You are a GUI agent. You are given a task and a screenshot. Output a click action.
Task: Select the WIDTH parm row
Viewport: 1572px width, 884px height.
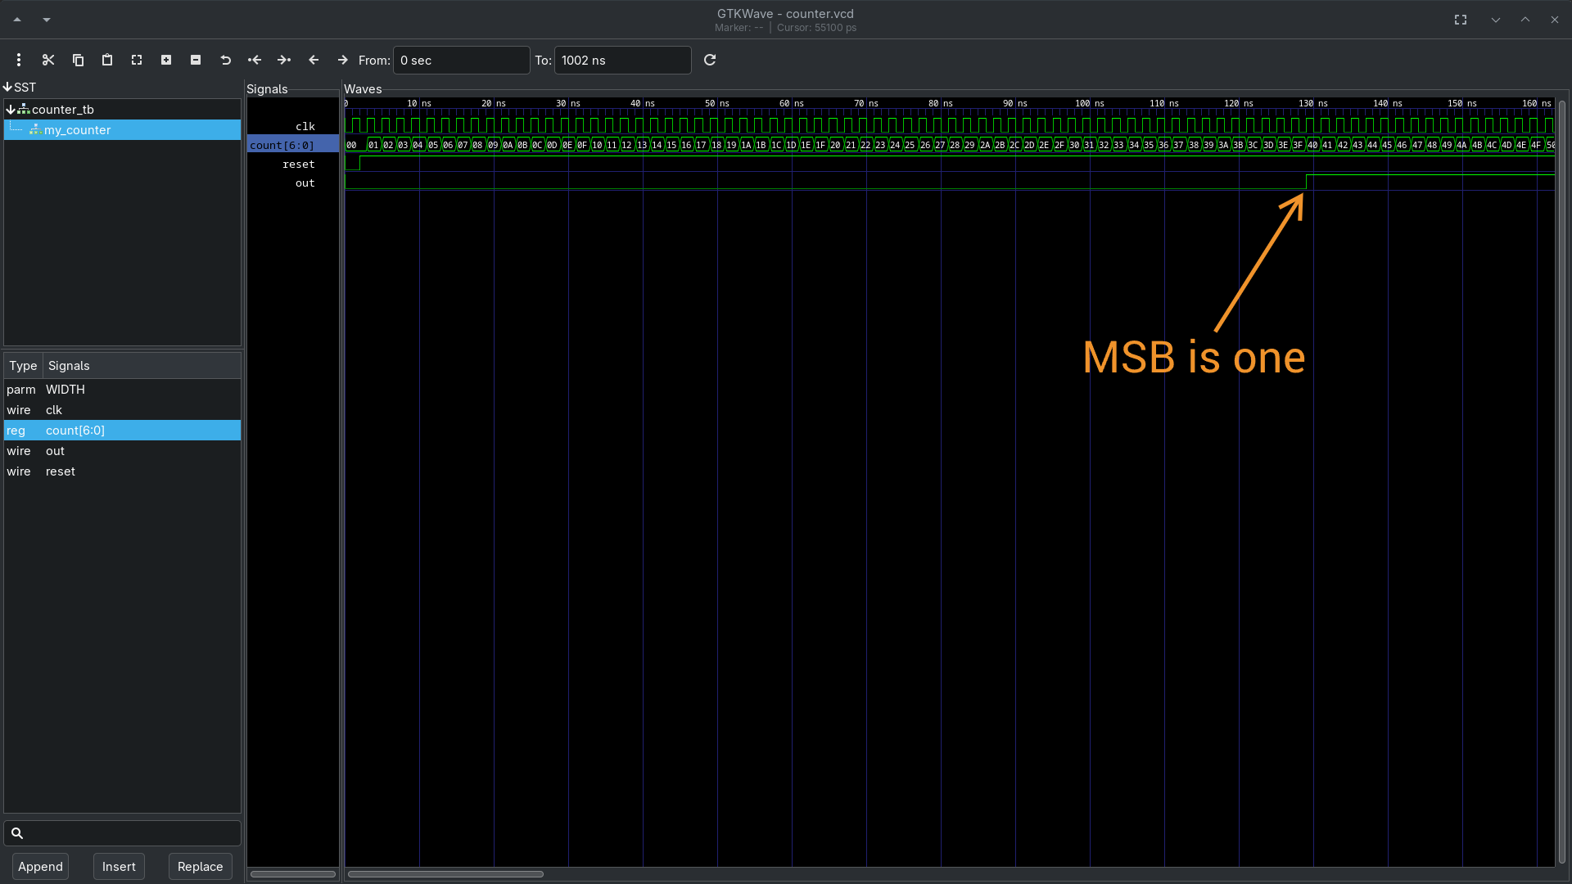pyautogui.click(x=123, y=390)
